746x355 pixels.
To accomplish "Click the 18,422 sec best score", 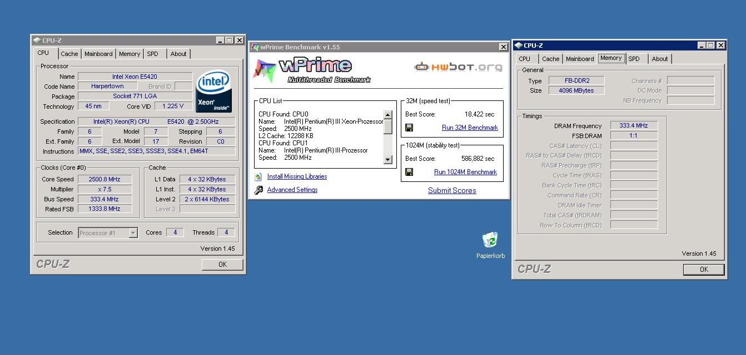I will click(x=479, y=114).
